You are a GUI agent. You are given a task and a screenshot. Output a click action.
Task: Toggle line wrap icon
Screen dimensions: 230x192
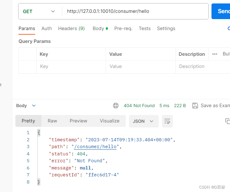167,121
